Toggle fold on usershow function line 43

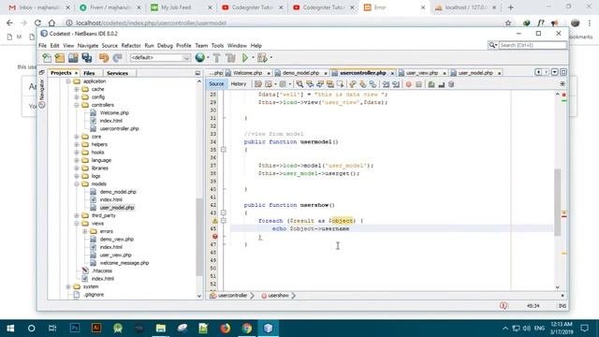point(224,212)
